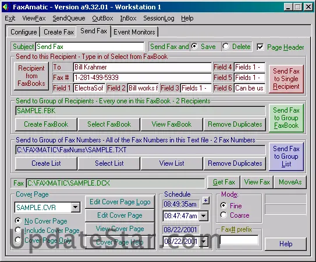This screenshot has height=262, width=316.
Task: Click Send Fax to Group List
Action: coord(286,156)
